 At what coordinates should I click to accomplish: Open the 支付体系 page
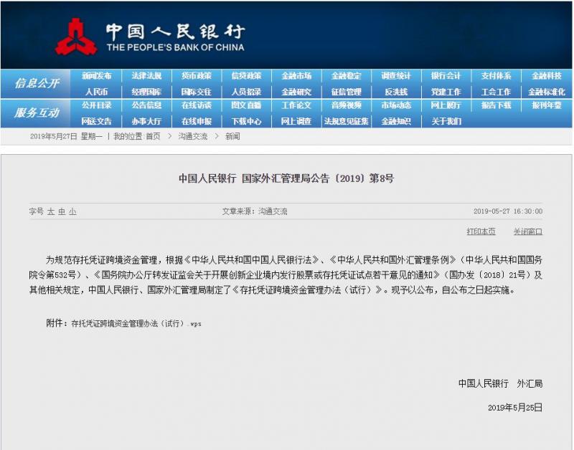pyautogui.click(x=496, y=76)
